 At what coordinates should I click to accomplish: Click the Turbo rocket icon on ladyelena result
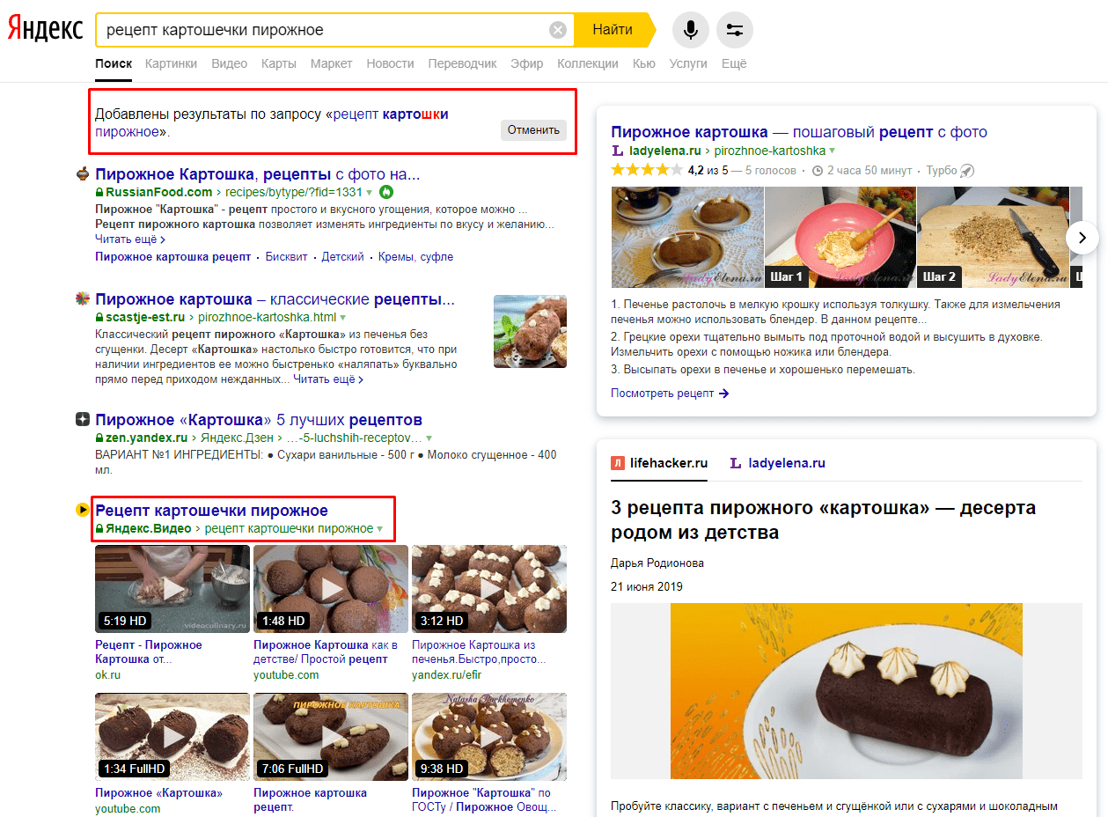click(967, 170)
